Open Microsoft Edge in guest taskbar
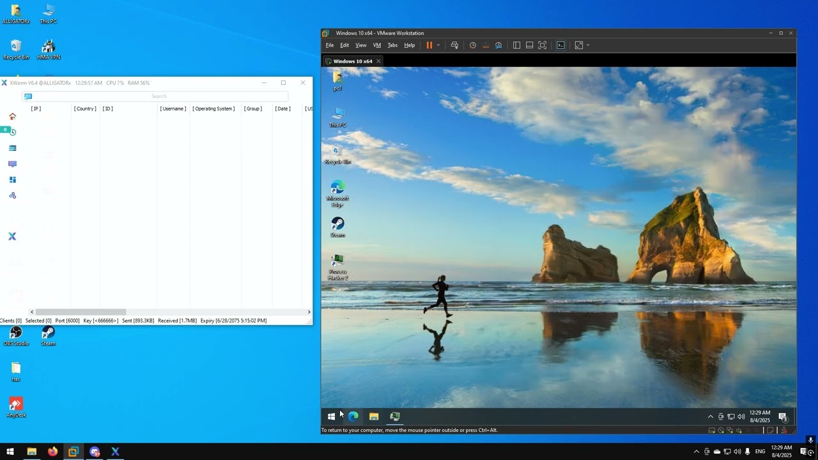818x460 pixels. (x=353, y=417)
